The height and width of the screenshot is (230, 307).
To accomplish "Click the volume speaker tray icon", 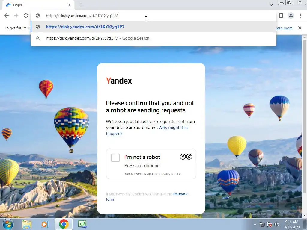I will coord(277,224).
